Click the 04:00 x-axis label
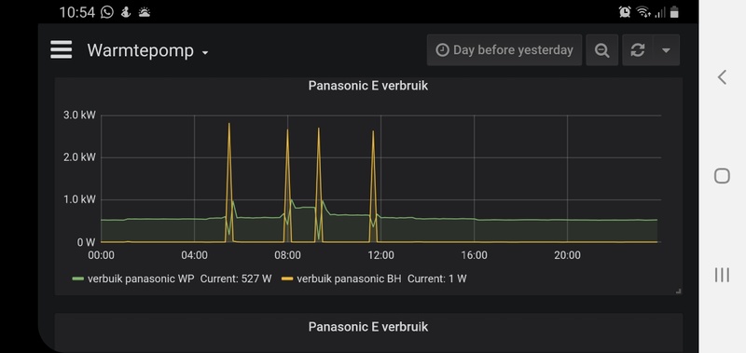Screen dimensions: 746x353 pos(194,255)
